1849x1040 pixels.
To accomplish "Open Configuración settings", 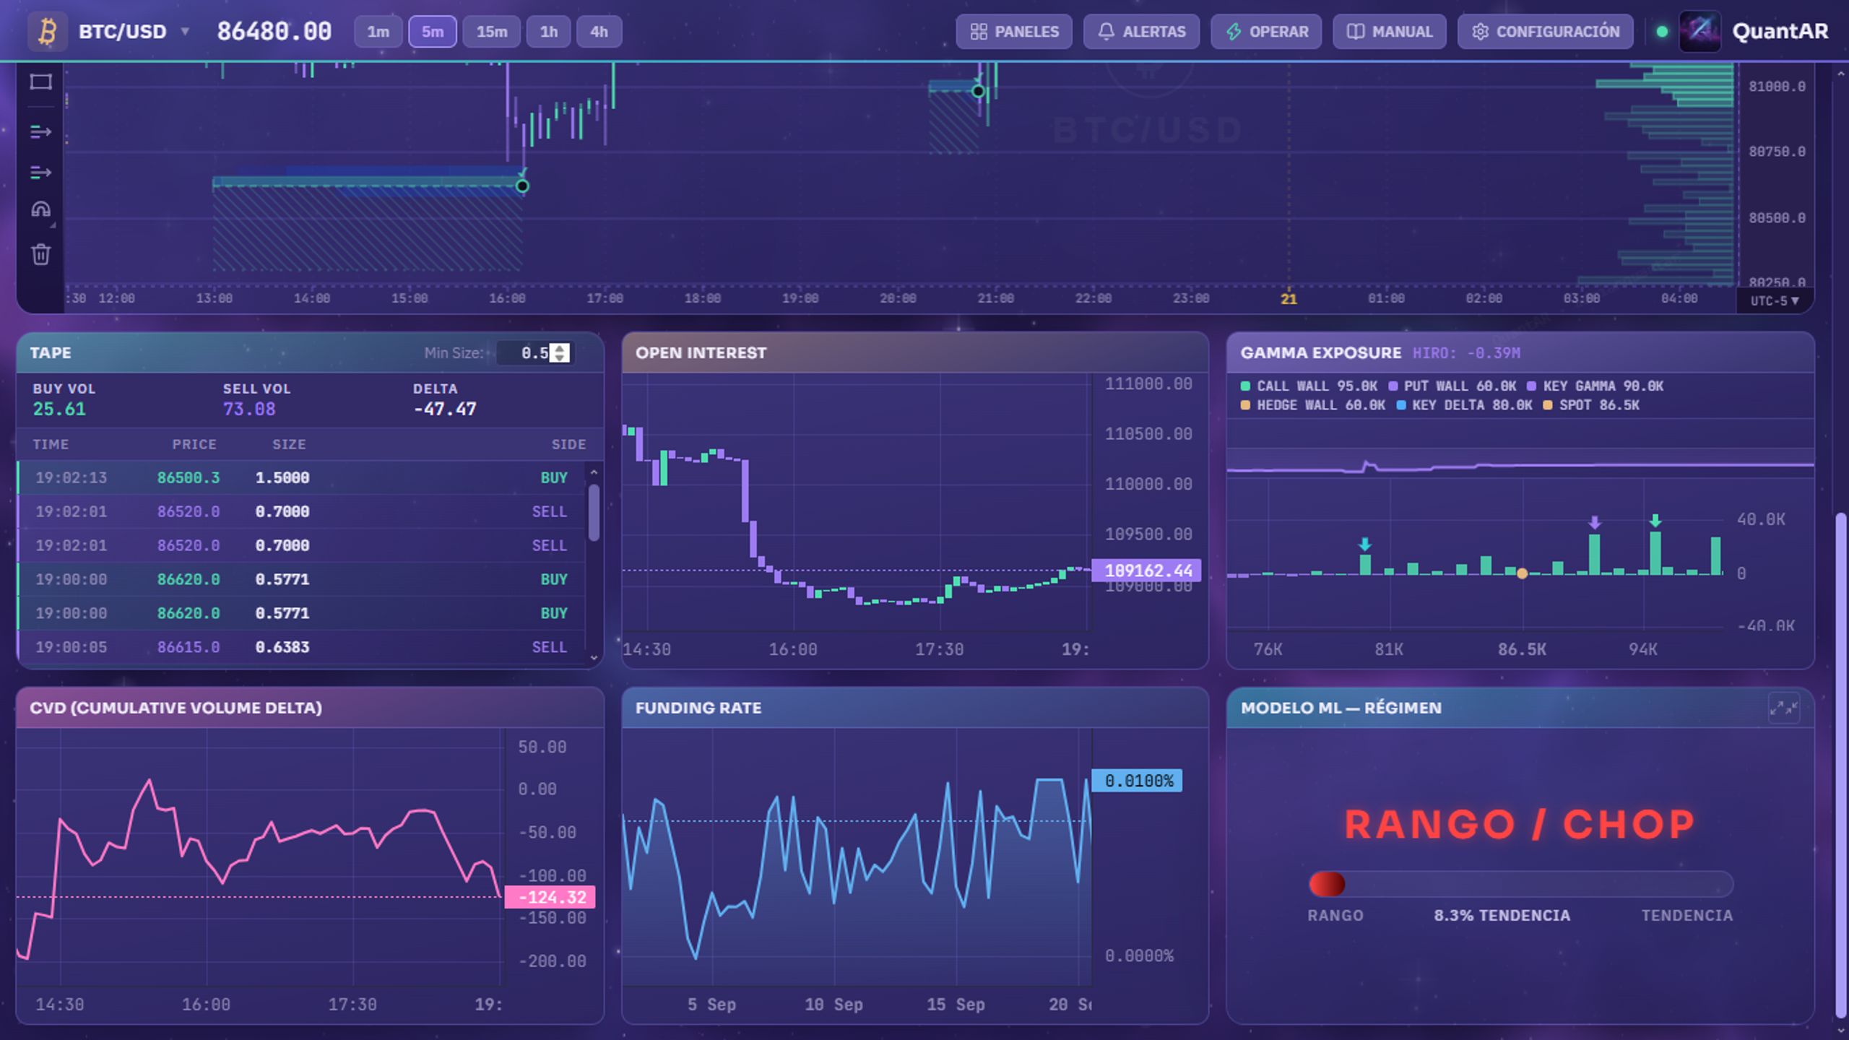I will [1546, 32].
